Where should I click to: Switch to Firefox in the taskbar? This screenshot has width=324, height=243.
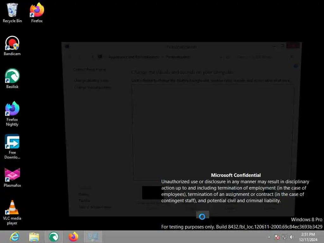73,237
